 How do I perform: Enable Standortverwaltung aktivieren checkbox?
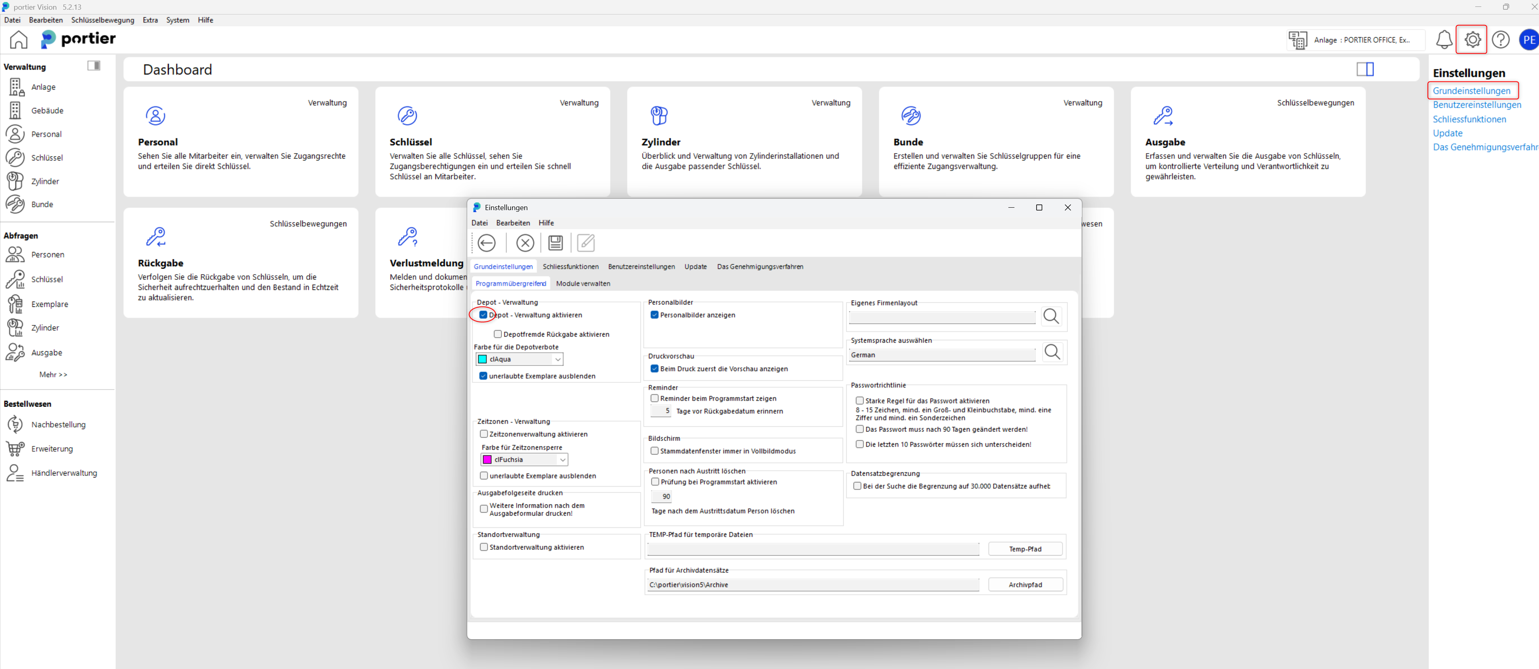coord(484,546)
